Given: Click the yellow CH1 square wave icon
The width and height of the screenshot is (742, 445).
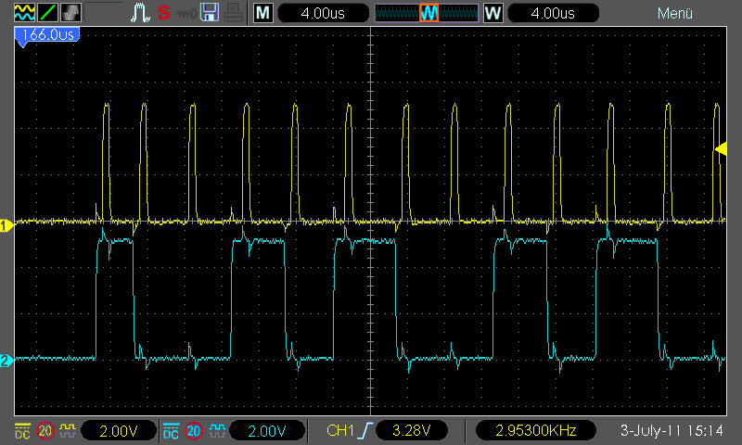Looking at the screenshot, I should (x=68, y=431).
